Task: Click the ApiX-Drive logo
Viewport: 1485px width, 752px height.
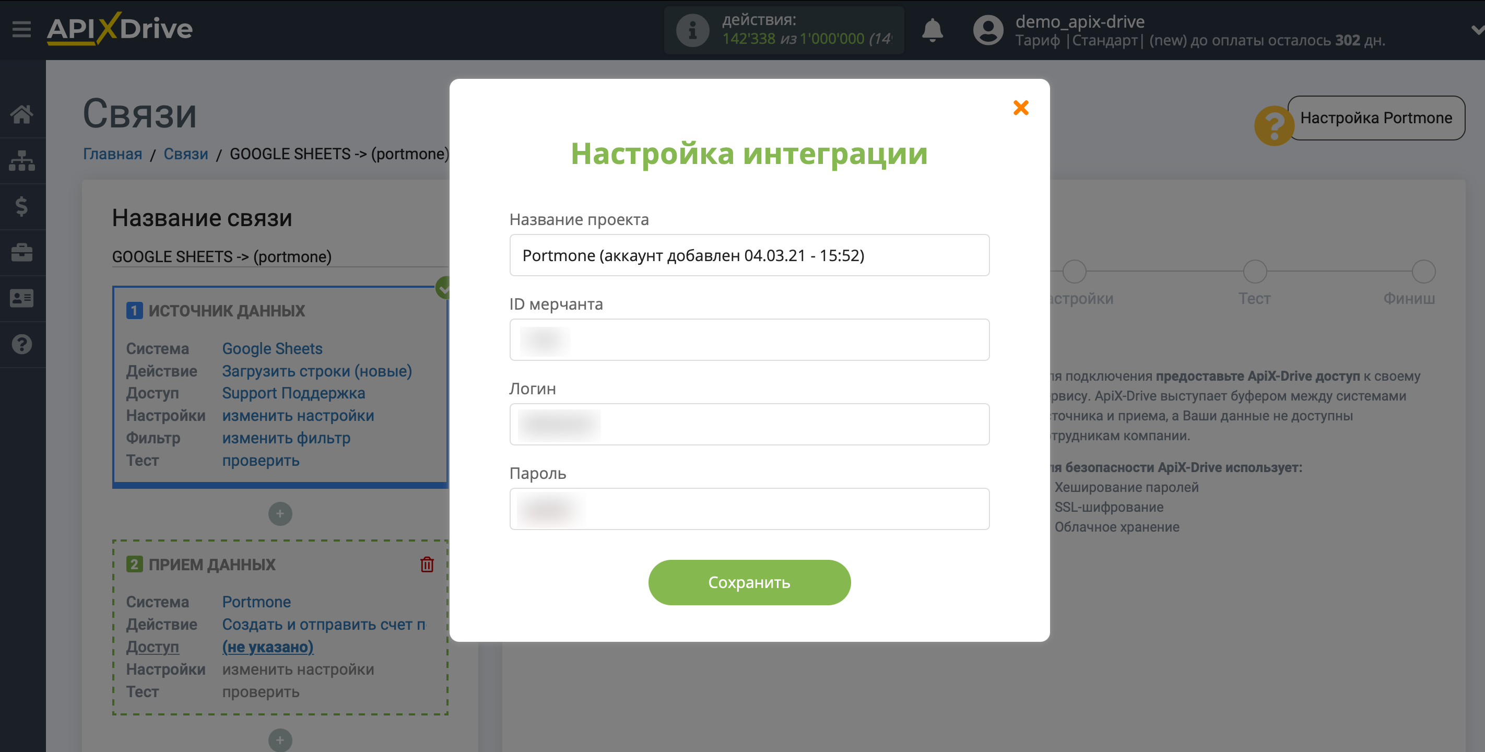Action: (x=120, y=28)
